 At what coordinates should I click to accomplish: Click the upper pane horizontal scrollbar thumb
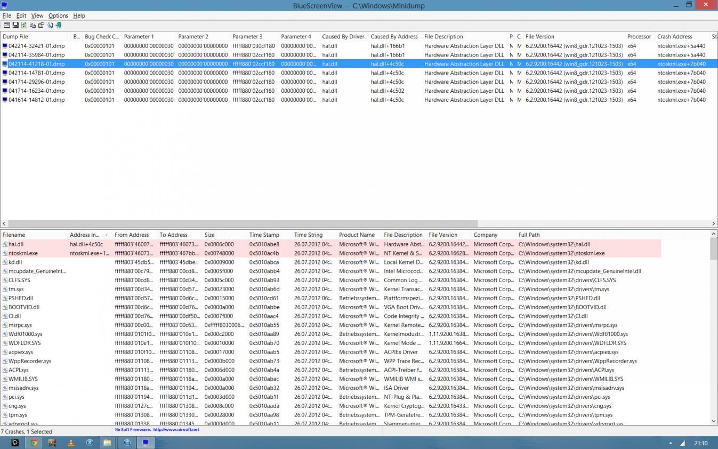tap(243, 224)
